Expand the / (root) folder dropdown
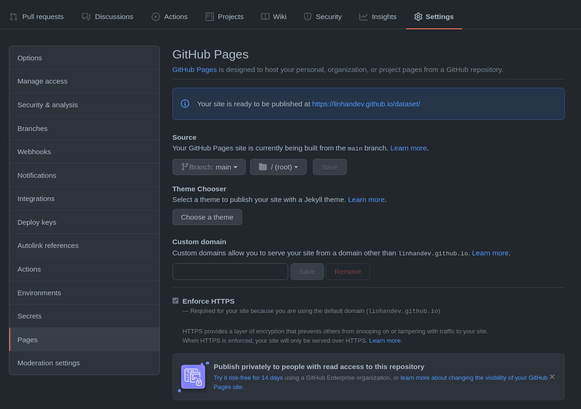 tap(278, 167)
